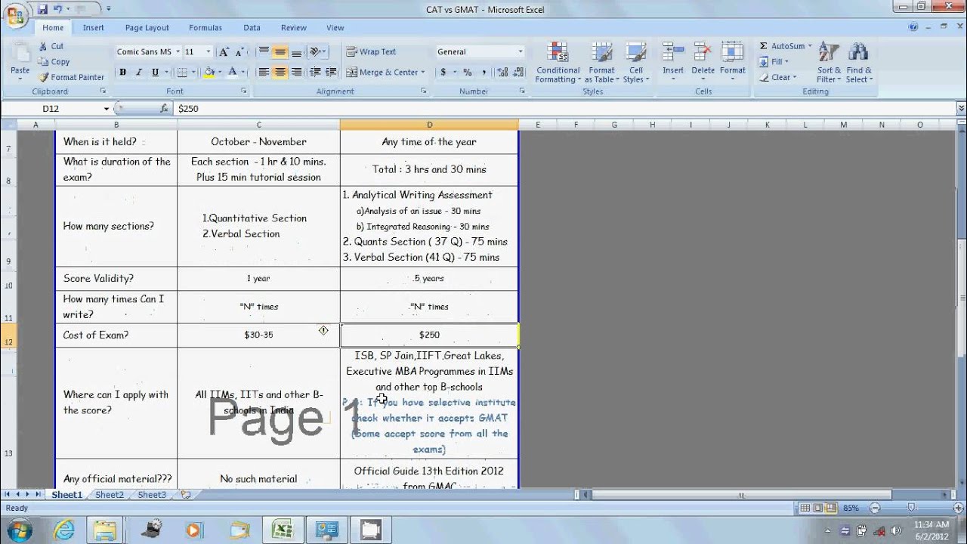
Task: Click the error warning icon beside $30-35
Action: coord(323,330)
